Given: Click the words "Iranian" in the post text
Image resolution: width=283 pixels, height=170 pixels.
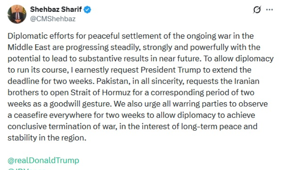Looking at the screenshot, I should point(247,81).
